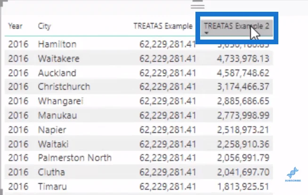
Task: Select the Waitakere row city name
Action: tap(59, 58)
